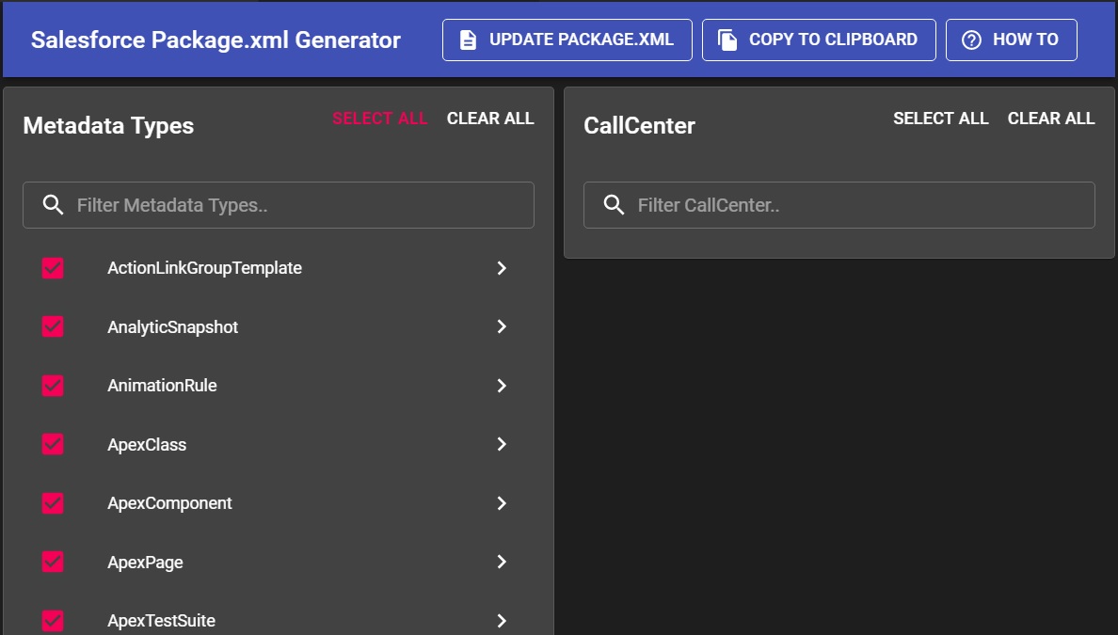Uncheck the ApexTestSuite checkbox
The height and width of the screenshot is (635, 1118).
click(53, 620)
